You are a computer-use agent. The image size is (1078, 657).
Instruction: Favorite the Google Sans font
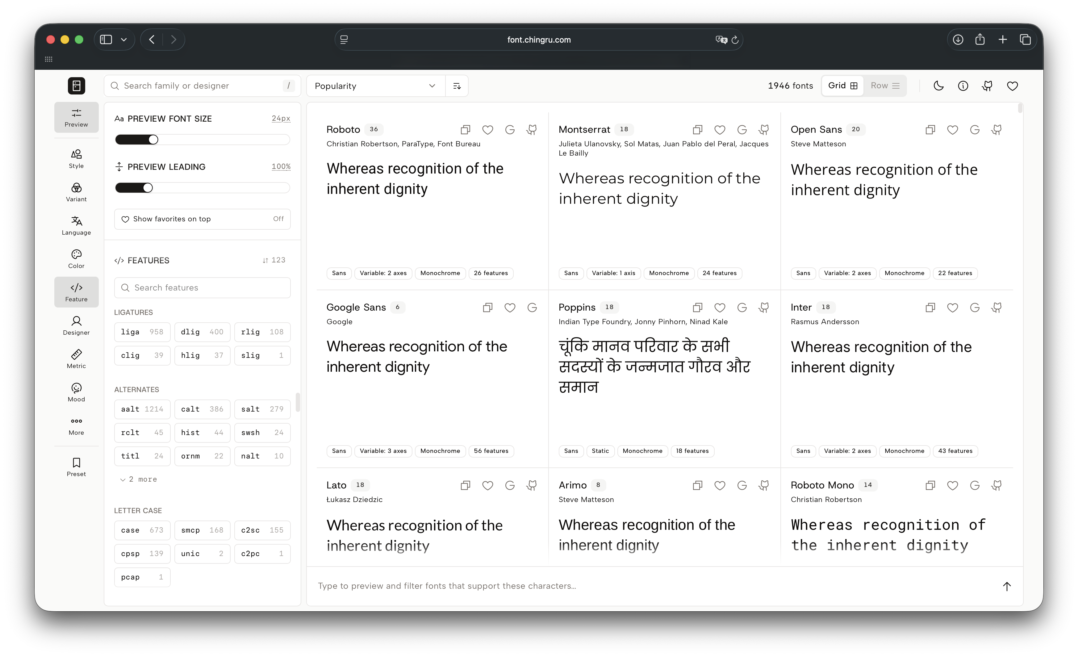coord(510,308)
